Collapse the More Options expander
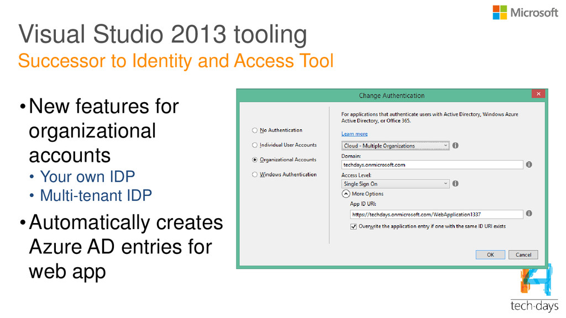Image resolution: width=566 pixels, height=318 pixels. coord(346,194)
